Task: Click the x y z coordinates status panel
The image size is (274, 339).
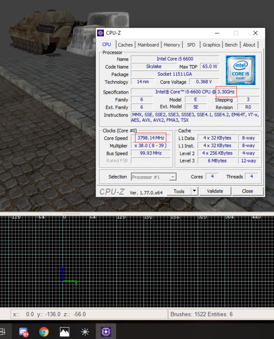Action: [x=89, y=314]
